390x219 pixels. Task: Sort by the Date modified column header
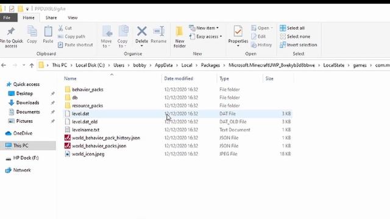[x=179, y=78]
